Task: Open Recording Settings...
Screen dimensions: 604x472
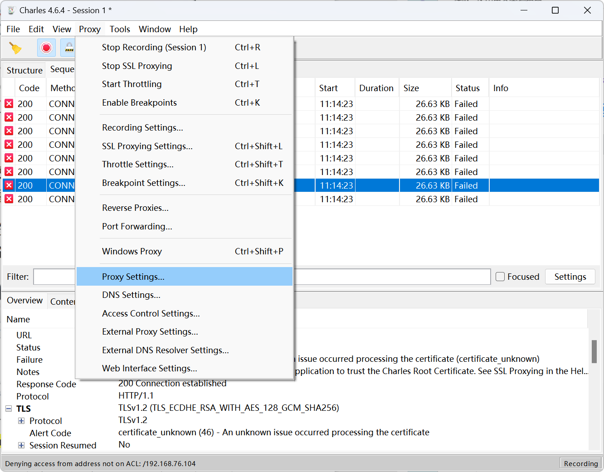Action: click(x=185, y=128)
